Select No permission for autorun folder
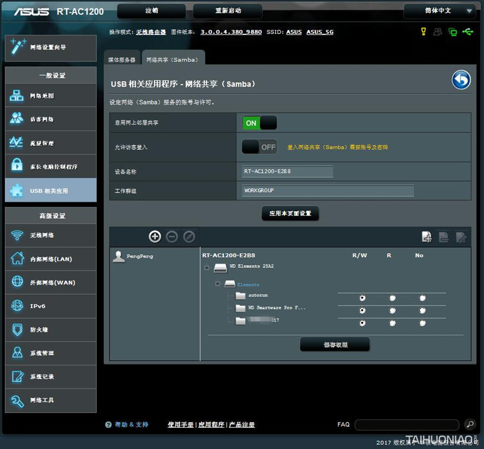This screenshot has height=449, width=484. 422,298
